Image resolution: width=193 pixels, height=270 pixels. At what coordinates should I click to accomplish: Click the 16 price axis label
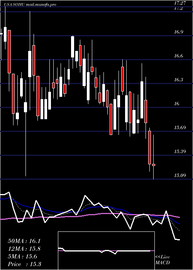pos(177,104)
